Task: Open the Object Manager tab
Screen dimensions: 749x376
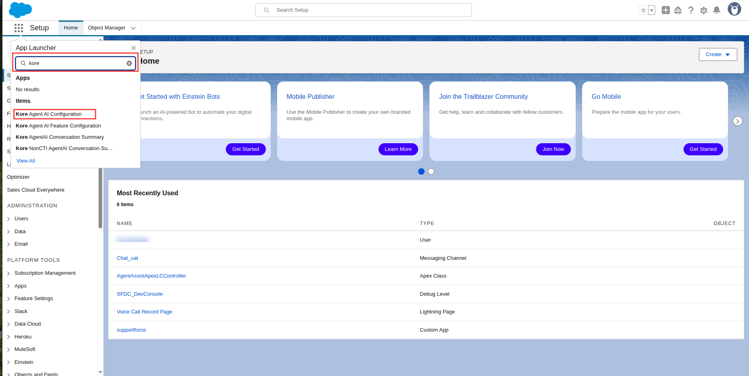Action: pos(107,28)
